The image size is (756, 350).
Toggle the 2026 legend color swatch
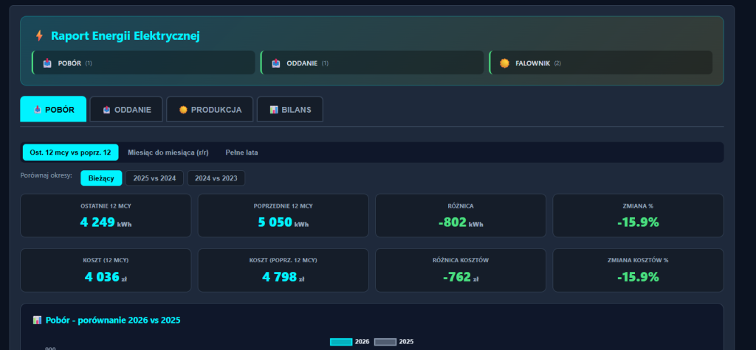(x=340, y=342)
